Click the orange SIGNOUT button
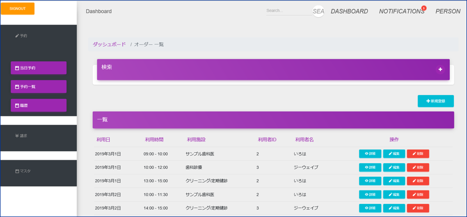The image size is (467, 217). coord(18,9)
